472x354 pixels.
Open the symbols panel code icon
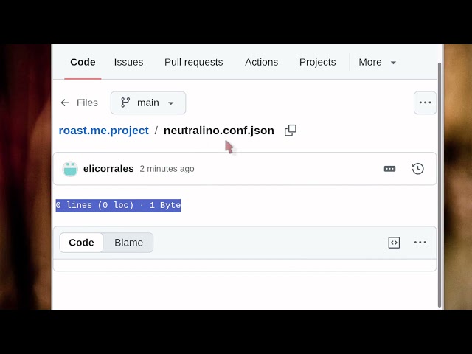click(394, 243)
